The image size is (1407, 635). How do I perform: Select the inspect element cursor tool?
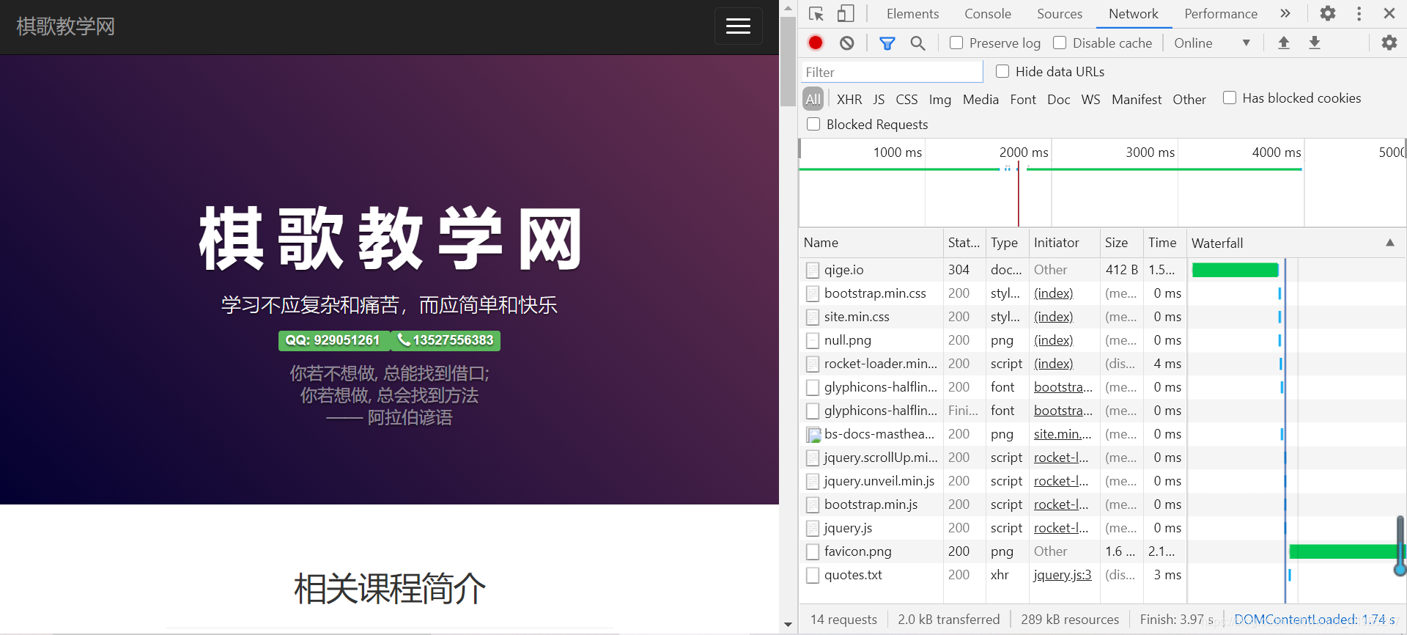coord(816,14)
